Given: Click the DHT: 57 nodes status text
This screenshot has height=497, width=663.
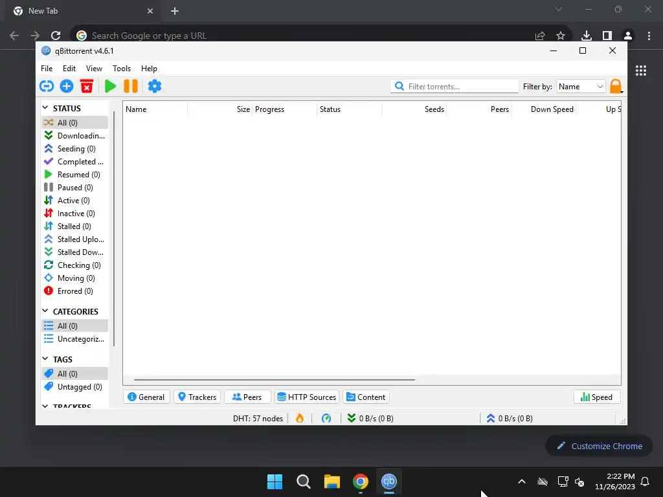Looking at the screenshot, I should pyautogui.click(x=258, y=419).
